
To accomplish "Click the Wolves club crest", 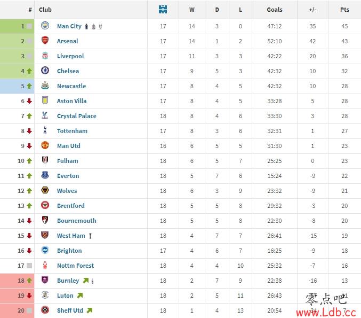I will point(45,190).
